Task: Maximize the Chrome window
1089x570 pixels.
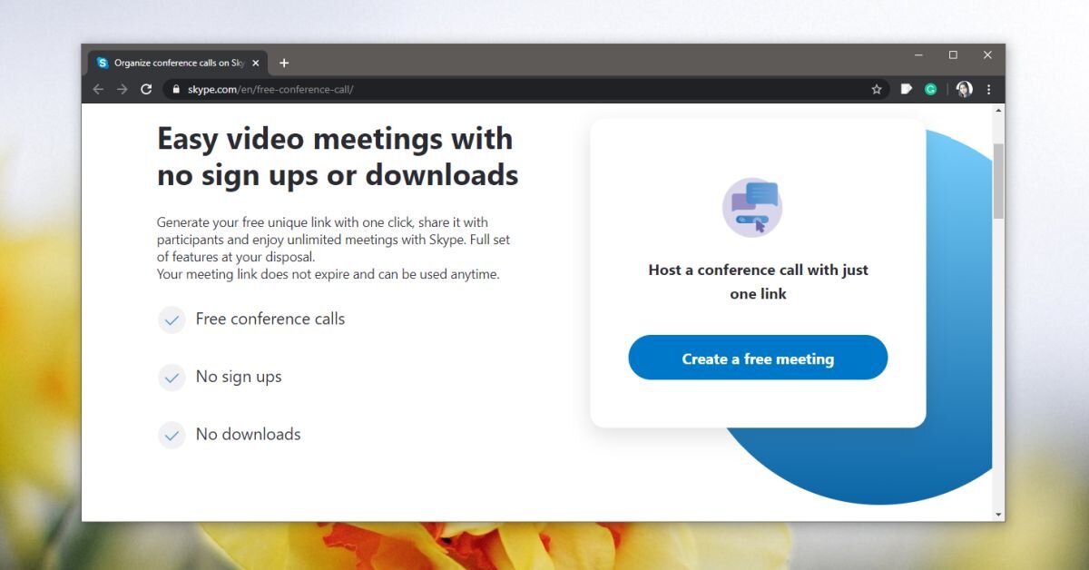Action: pyautogui.click(x=953, y=55)
